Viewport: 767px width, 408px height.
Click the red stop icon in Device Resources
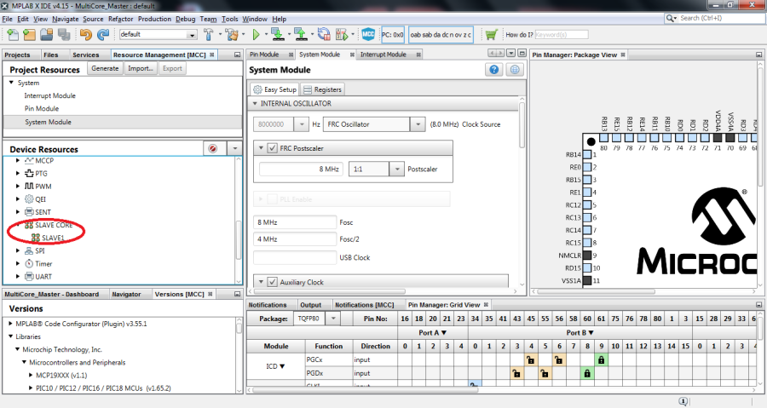212,149
